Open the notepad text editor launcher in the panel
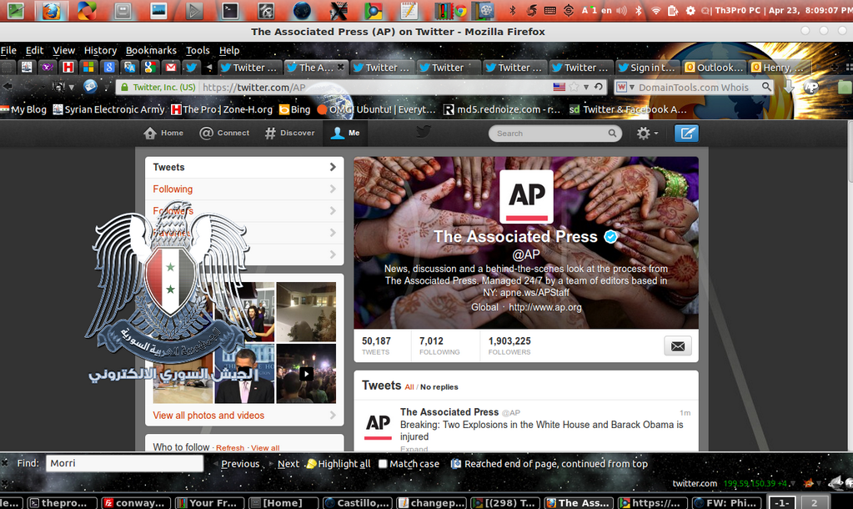Image resolution: width=853 pixels, height=509 pixels. point(409,10)
